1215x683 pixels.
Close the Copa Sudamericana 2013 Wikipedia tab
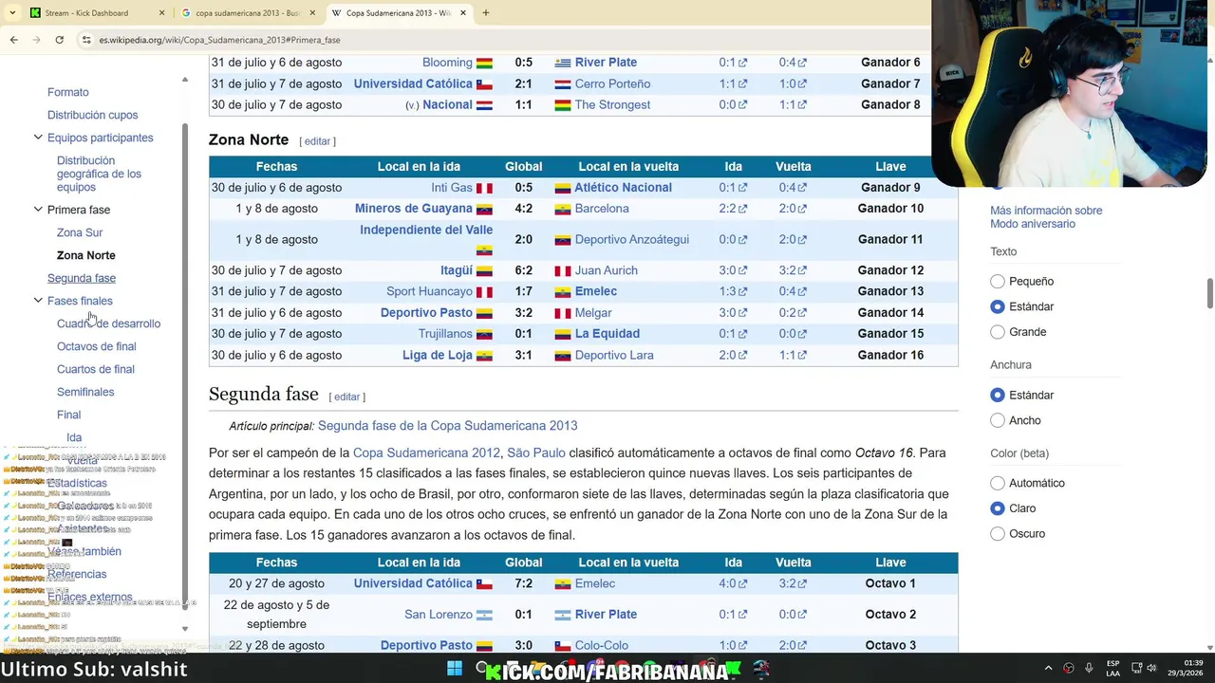tap(463, 13)
